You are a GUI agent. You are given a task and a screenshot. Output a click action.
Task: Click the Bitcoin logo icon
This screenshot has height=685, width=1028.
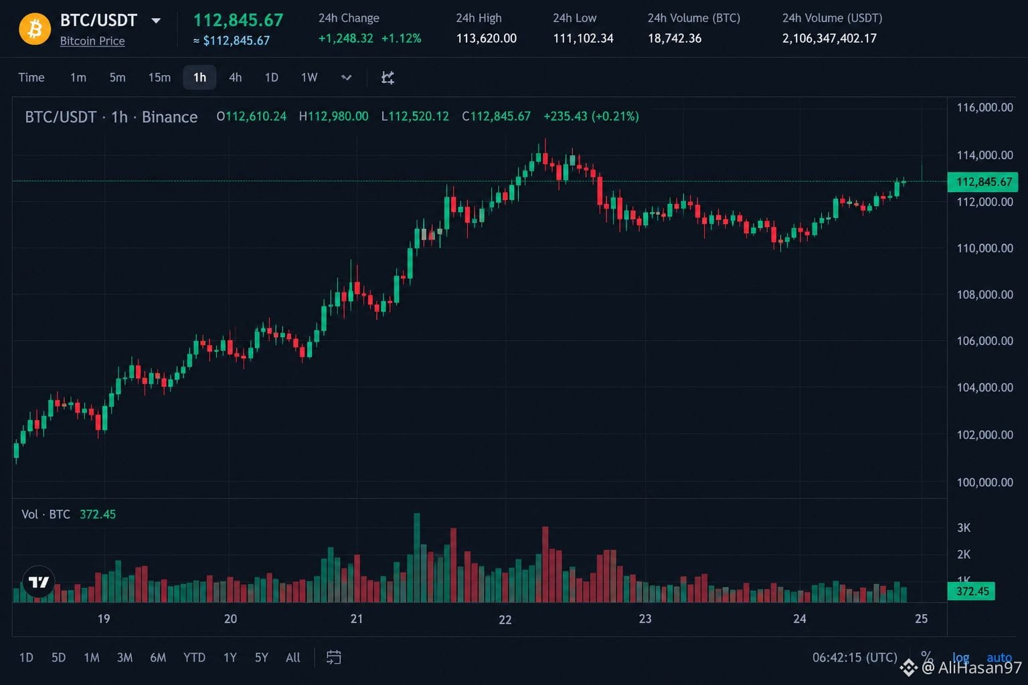[35, 29]
